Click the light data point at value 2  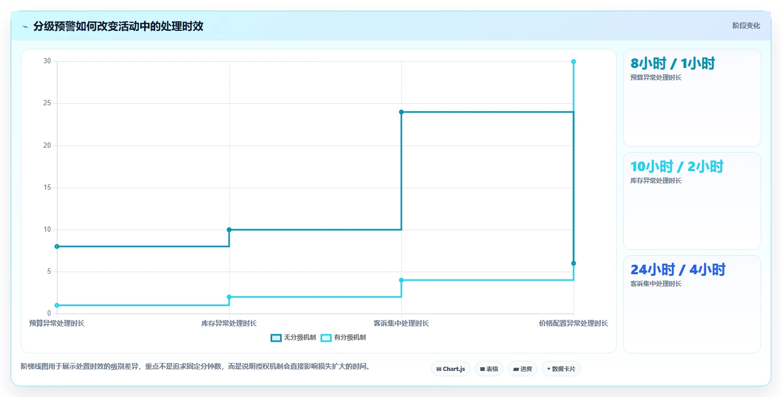point(229,297)
